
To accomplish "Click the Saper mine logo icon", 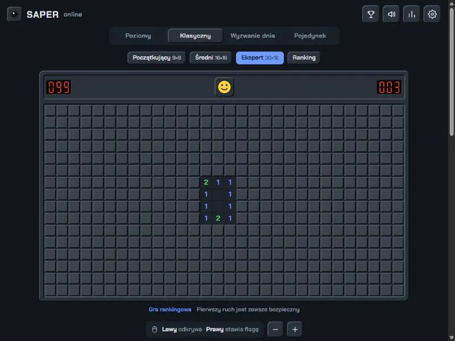I will (x=14, y=14).
